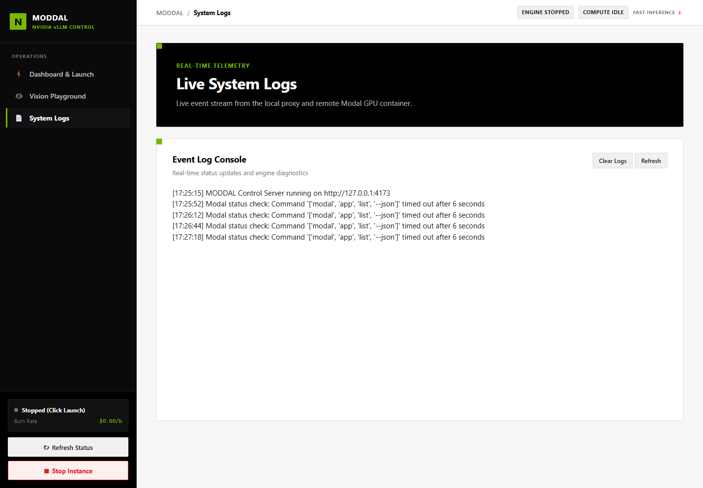Click the NVIDIA vLLM CONTROL subtitle

63,27
